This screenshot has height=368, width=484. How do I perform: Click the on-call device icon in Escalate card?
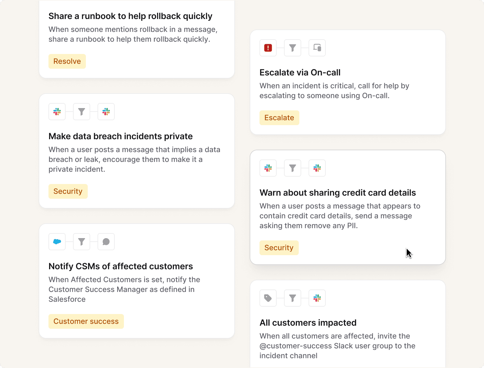pos(317,48)
